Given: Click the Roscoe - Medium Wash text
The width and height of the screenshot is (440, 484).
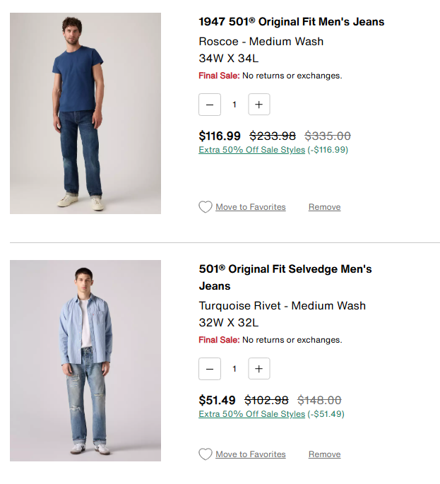Looking at the screenshot, I should 261,41.
